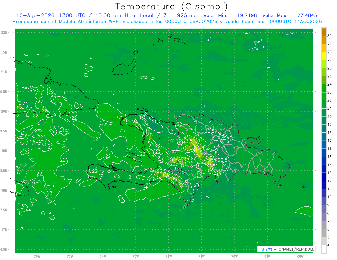Pick the dark orange swatch above 30
The width and height of the screenshot is (337, 260).
(324, 32)
